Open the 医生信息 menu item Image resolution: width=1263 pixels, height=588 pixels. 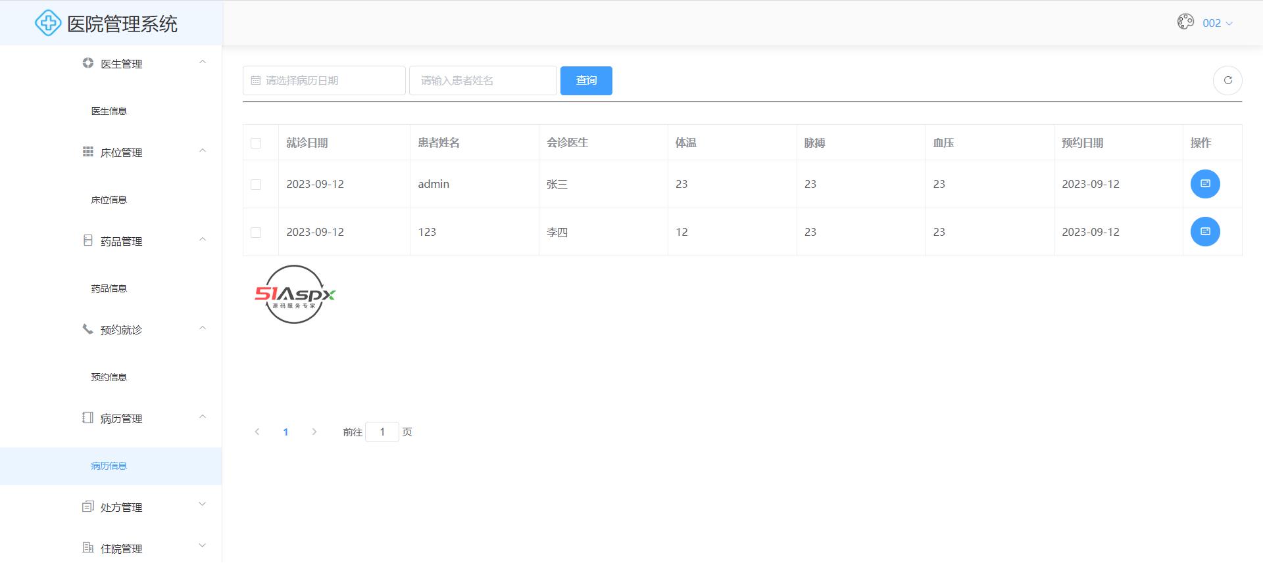[109, 111]
